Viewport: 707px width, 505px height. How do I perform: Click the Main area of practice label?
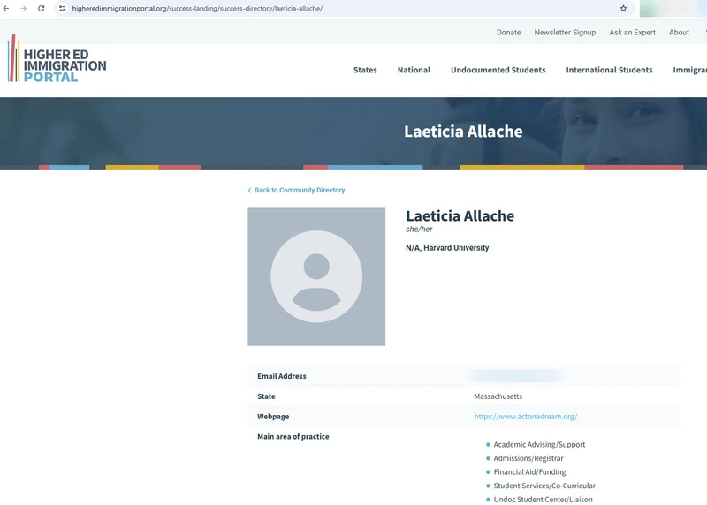click(x=293, y=436)
